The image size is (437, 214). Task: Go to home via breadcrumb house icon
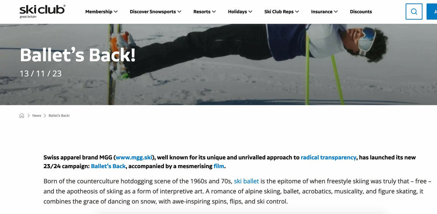tap(22, 116)
